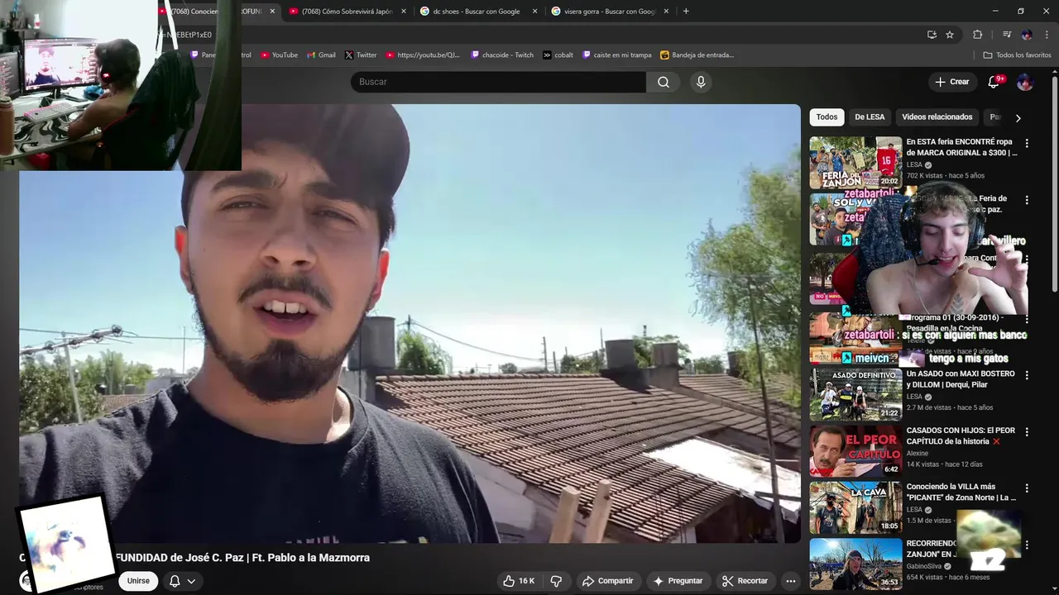The height and width of the screenshot is (595, 1059).
Task: Open the 'ASADO DEFINITIVO' 21:22 thumbnail
Action: (855, 394)
